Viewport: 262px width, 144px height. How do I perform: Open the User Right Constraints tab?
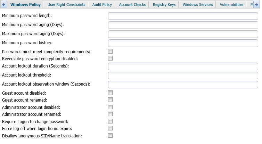[x=66, y=5]
